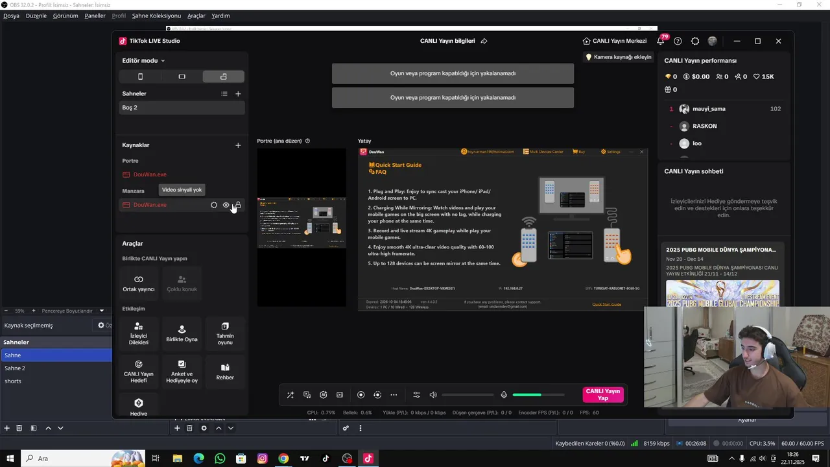
Task: Open the clip film tool in bottom bar
Action: [x=340, y=395]
